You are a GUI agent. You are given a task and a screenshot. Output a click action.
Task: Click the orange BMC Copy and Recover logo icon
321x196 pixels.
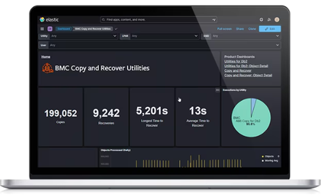[x=48, y=68]
